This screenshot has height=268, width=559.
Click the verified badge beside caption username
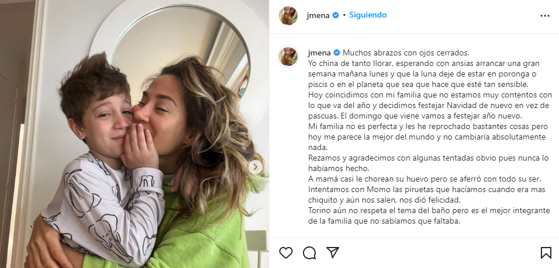pyautogui.click(x=337, y=53)
